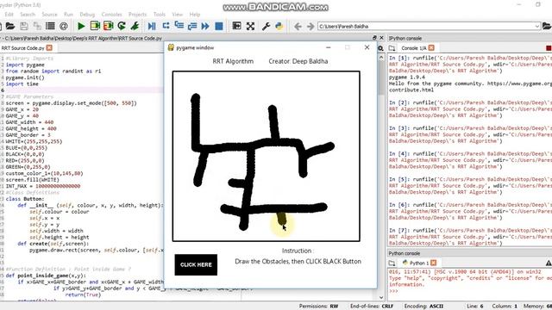This screenshot has height=310, width=552.
Task: Open the Consoles menu
Action: coord(111,15)
